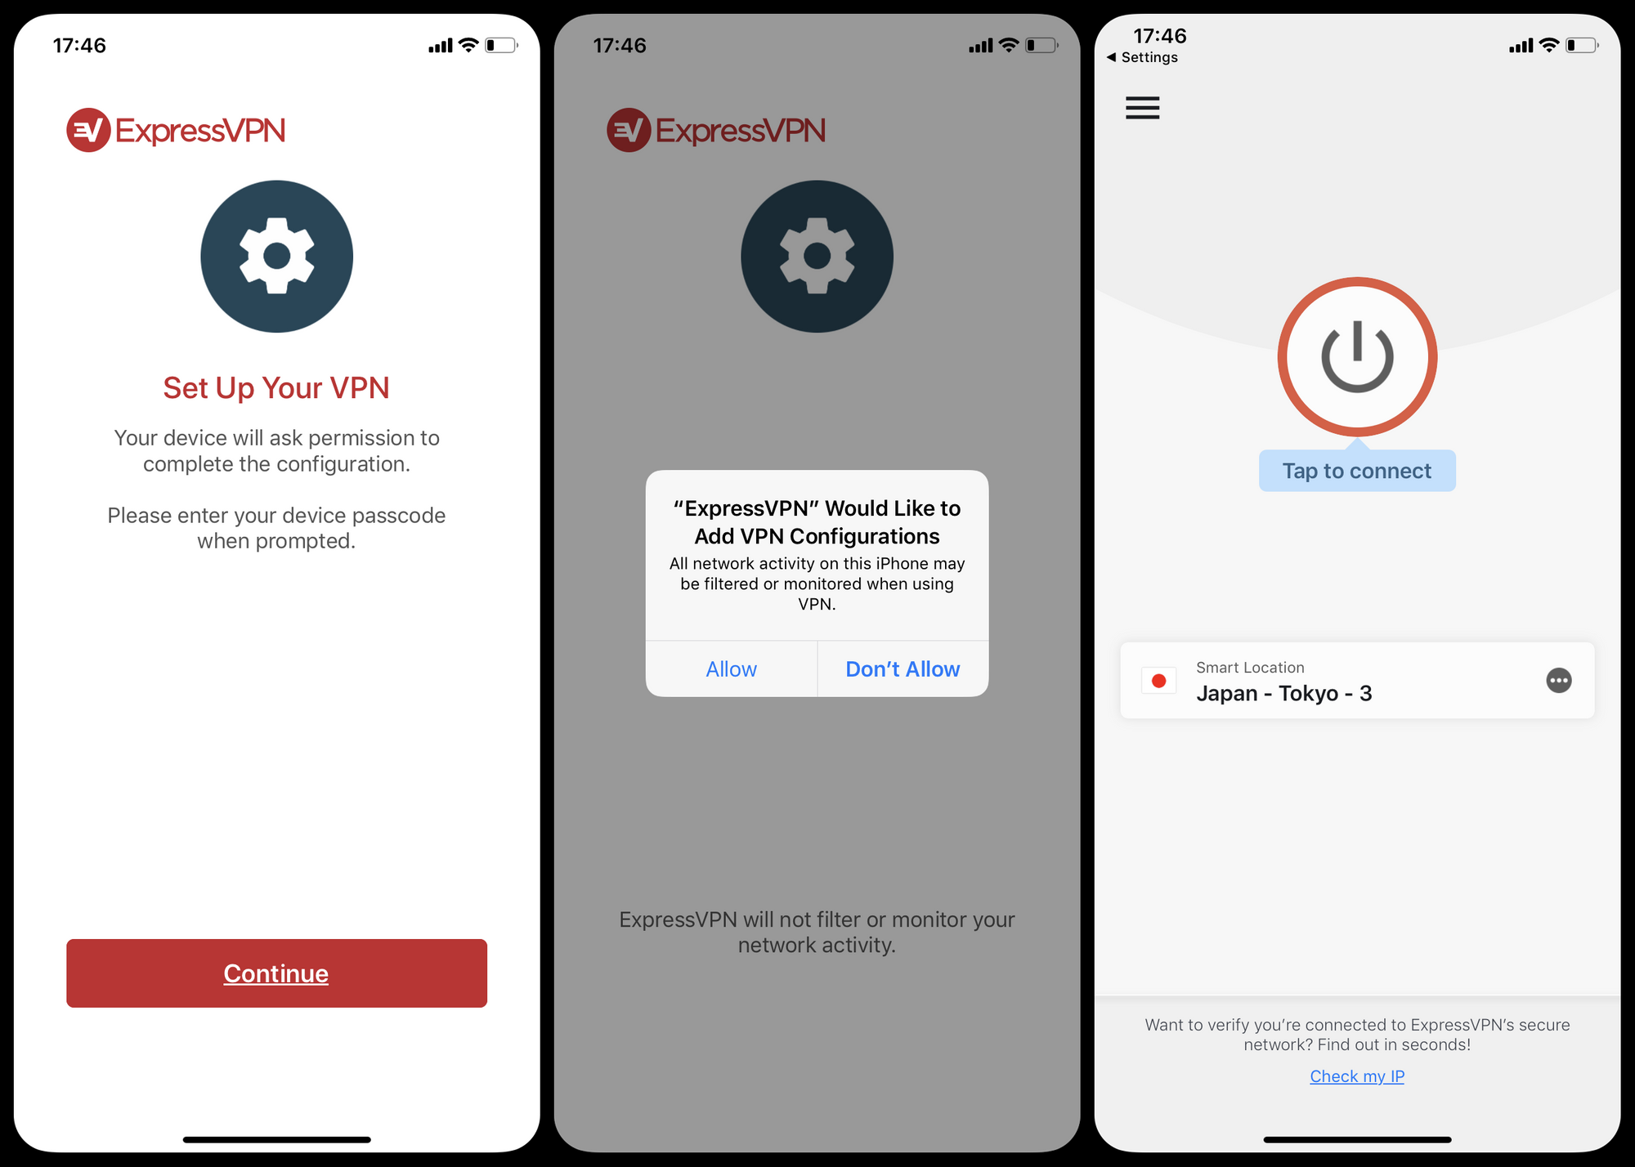Image resolution: width=1635 pixels, height=1167 pixels.
Task: Click Don't Allow to deny VPN access
Action: click(x=903, y=669)
